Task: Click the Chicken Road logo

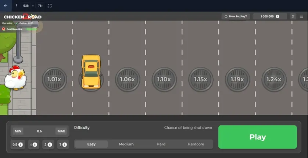Action: (23, 16)
